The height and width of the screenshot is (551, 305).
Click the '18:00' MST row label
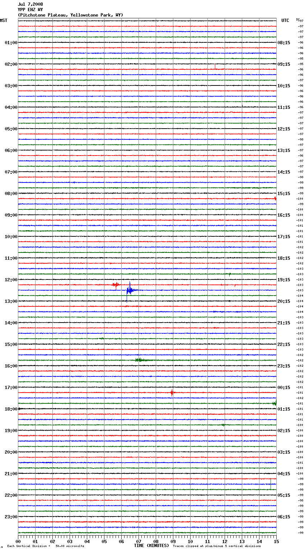[11, 409]
